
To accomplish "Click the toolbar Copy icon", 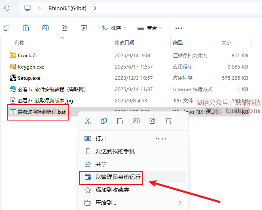I will pyautogui.click(x=6, y=28).
